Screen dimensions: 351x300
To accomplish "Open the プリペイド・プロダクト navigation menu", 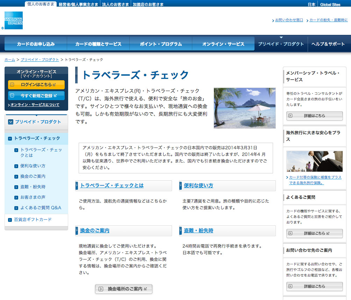I will point(281,44).
